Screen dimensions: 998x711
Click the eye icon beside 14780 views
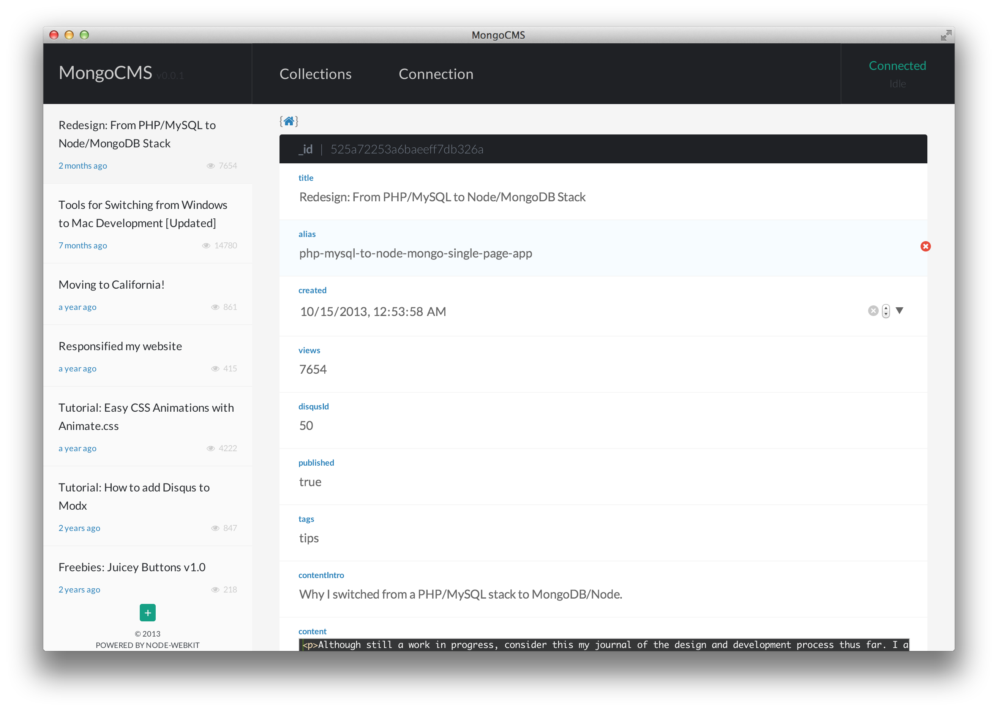tap(206, 246)
